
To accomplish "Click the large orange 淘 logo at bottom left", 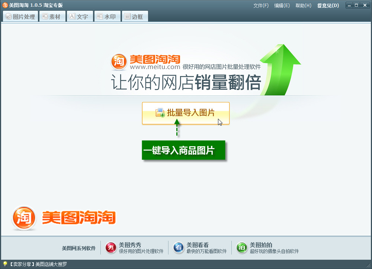I will (24, 218).
